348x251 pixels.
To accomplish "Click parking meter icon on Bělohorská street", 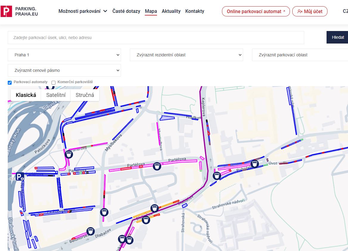I will pyautogui.click(x=90, y=231).
